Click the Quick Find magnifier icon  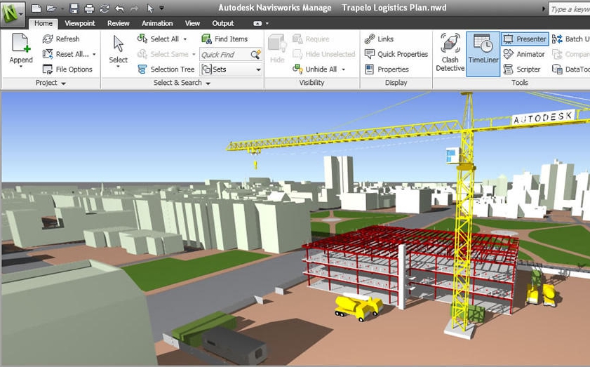[256, 55]
